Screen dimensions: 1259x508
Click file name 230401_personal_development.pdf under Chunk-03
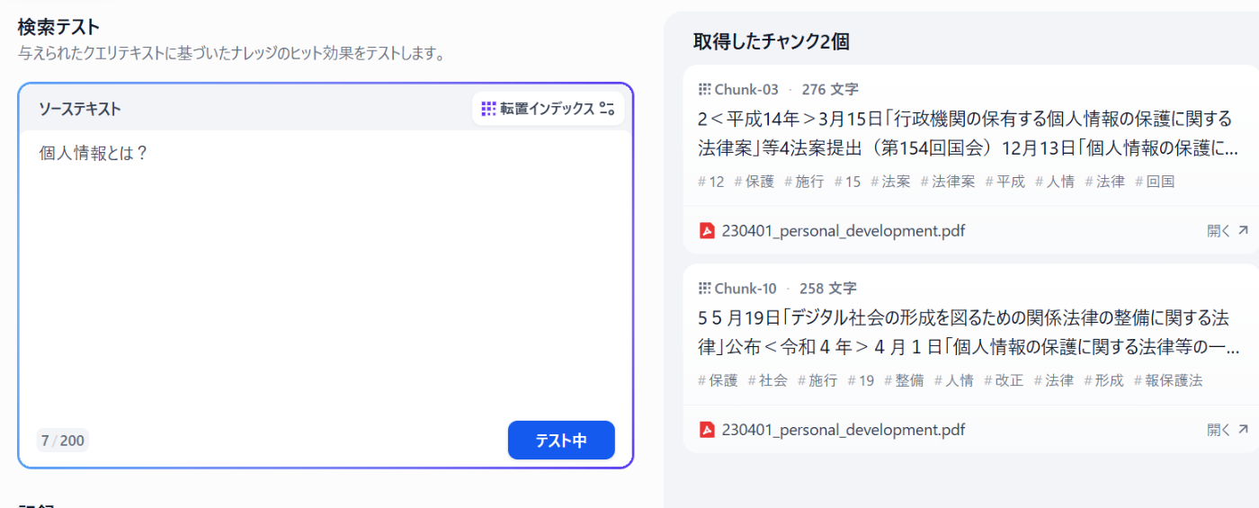[x=844, y=231]
